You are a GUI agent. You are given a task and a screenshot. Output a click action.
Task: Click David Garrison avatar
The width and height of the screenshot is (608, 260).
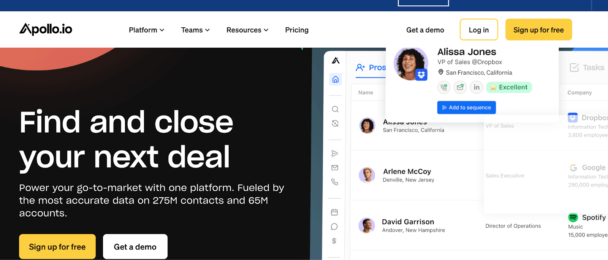pos(367,226)
